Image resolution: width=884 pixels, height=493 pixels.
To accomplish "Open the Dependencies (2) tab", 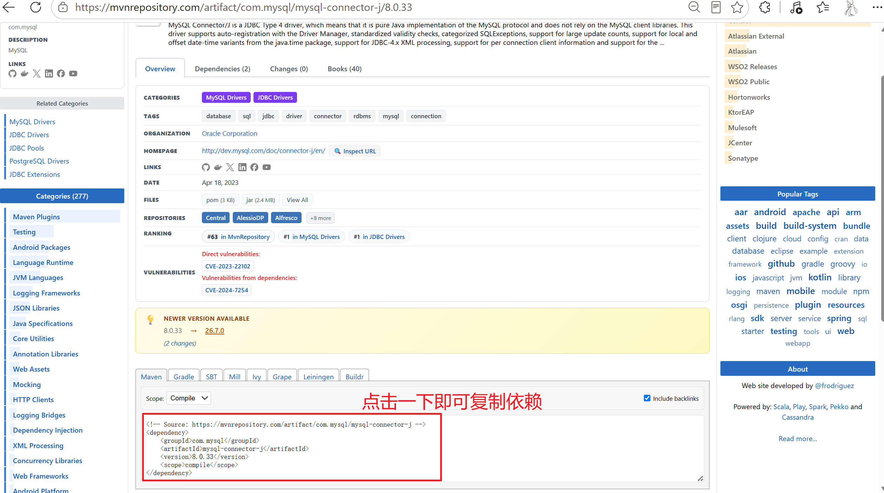I will pyautogui.click(x=223, y=69).
